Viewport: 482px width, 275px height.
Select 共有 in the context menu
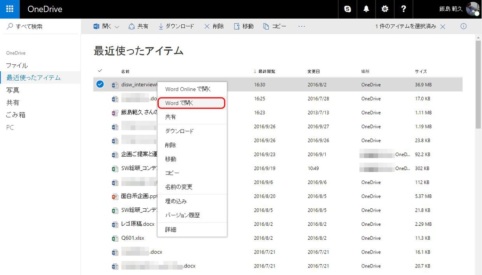(x=192, y=117)
